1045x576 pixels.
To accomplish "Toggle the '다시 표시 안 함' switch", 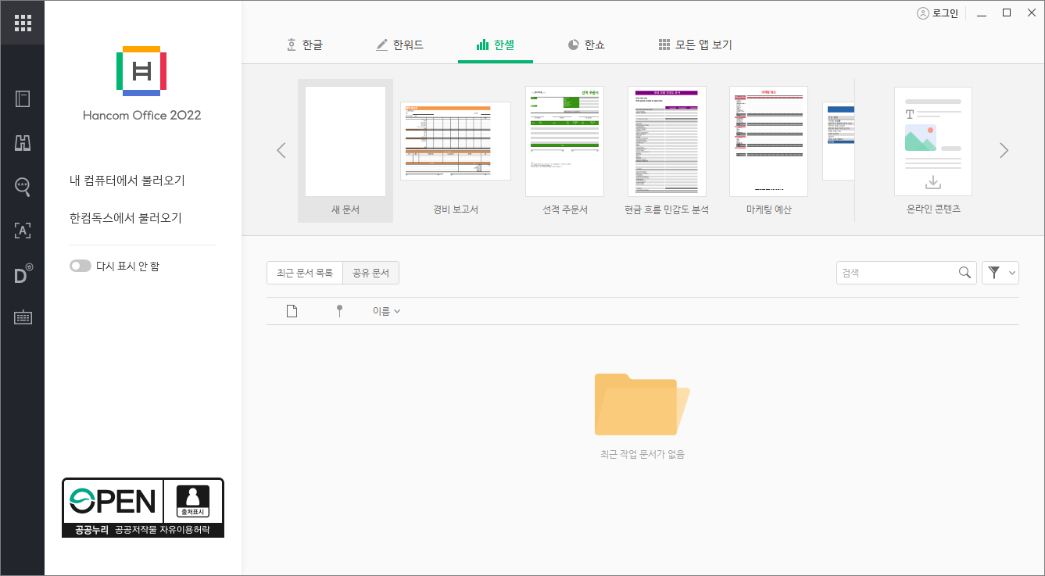I will 81,266.
